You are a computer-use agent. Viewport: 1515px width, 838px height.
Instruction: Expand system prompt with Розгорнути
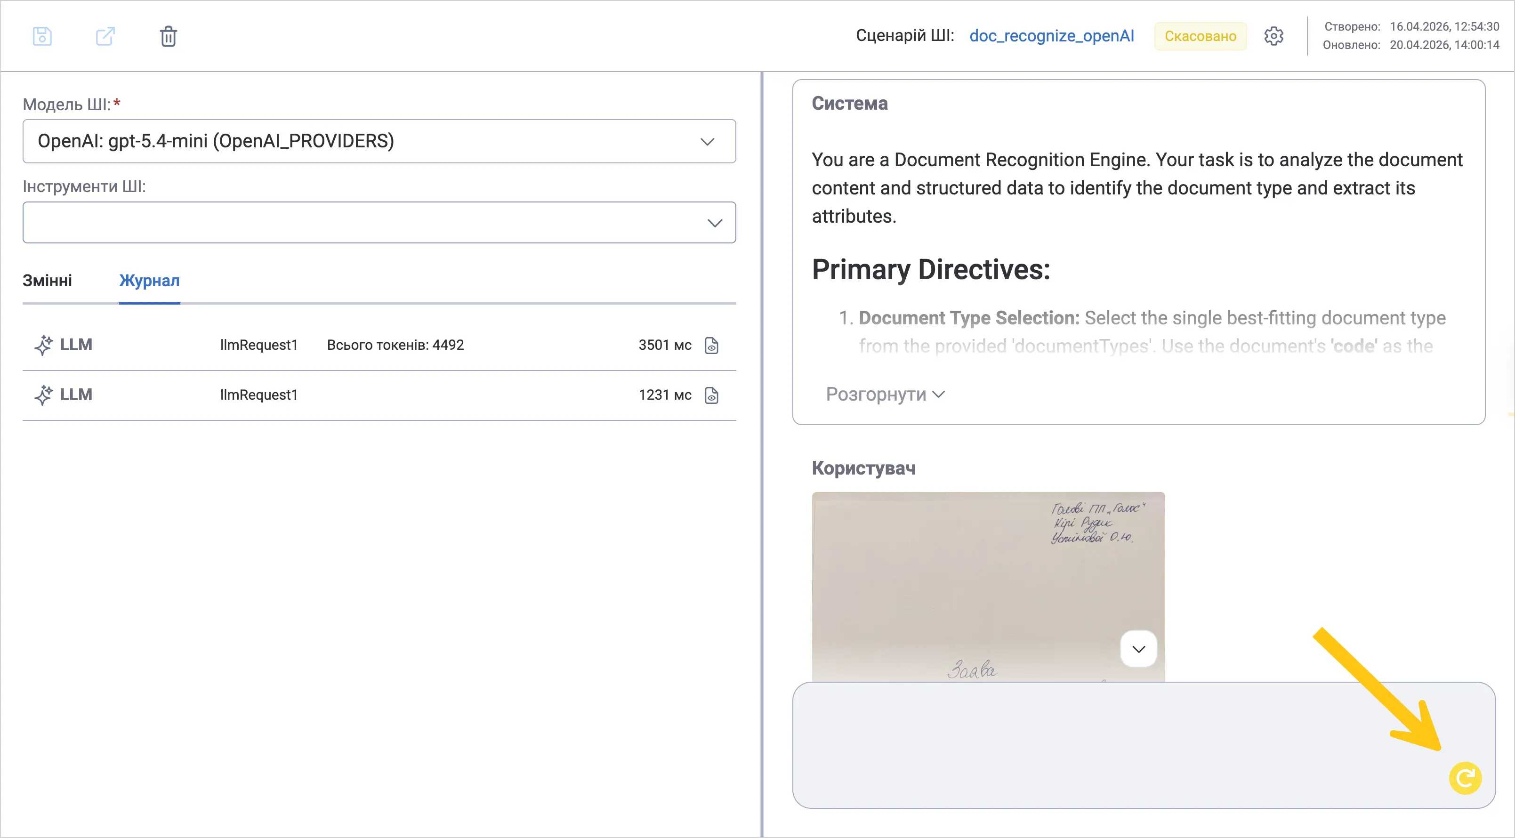click(x=885, y=394)
